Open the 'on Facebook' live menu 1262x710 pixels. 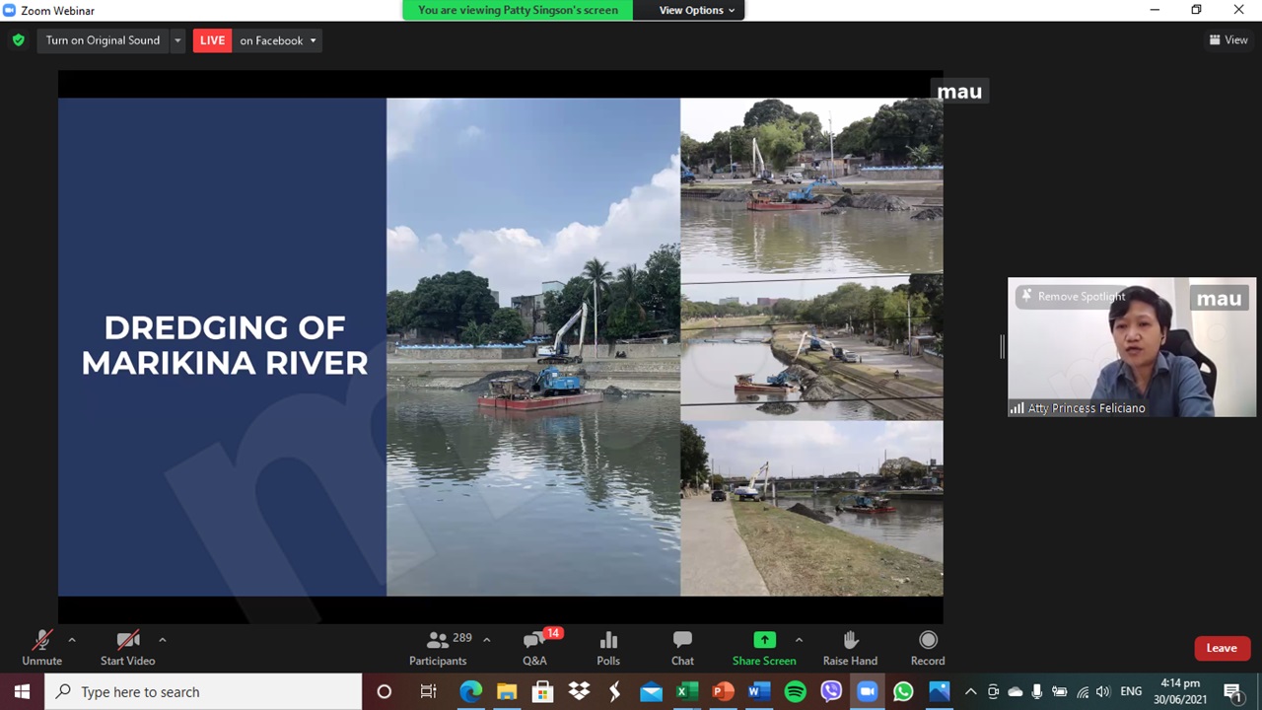pos(277,40)
